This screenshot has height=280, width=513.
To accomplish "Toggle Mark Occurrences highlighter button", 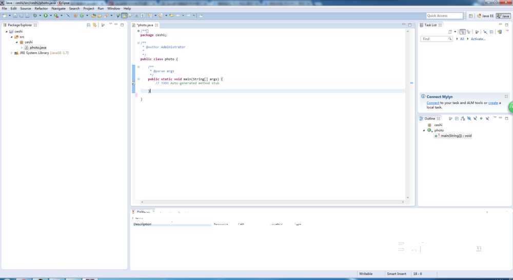I will click(x=124, y=15).
